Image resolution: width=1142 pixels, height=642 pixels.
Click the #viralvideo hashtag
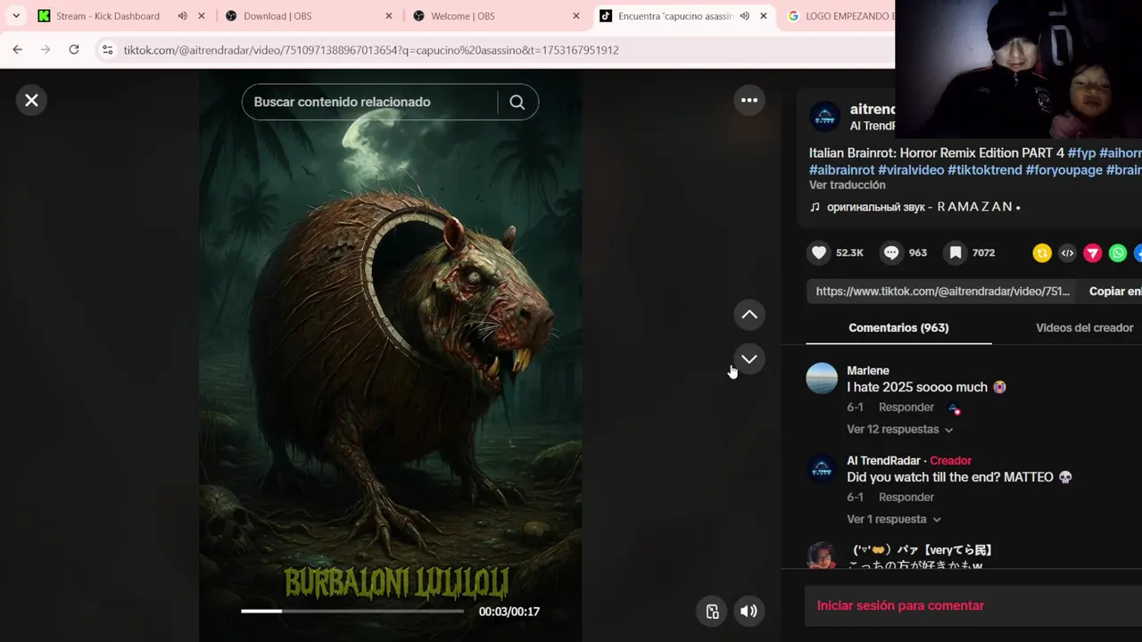point(911,170)
